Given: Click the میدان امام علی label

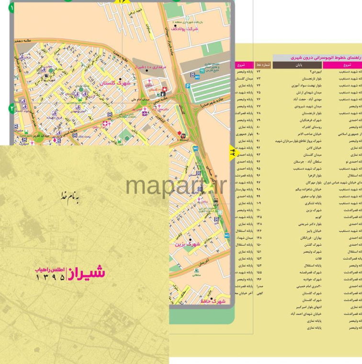Looking at the screenshot, I should pyautogui.click(x=140, y=100).
